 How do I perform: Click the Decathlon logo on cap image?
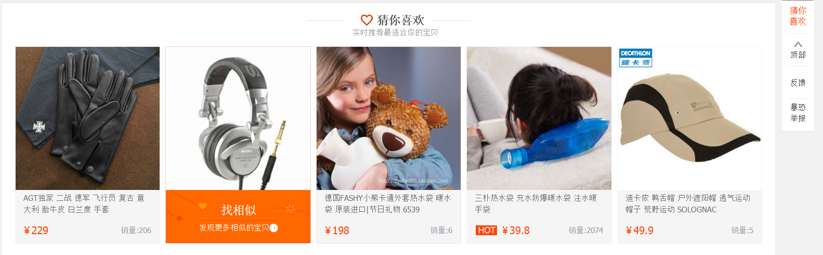(x=635, y=58)
